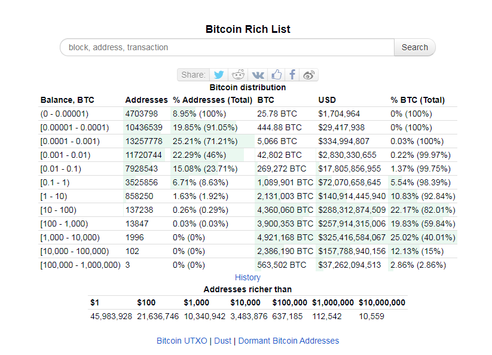Share on Reddit icon

tap(238, 75)
